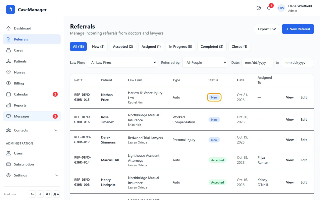Viewport: 320px width, 200px height.
Task: Click the New status badge for Nathan Price
Action: [214, 97]
